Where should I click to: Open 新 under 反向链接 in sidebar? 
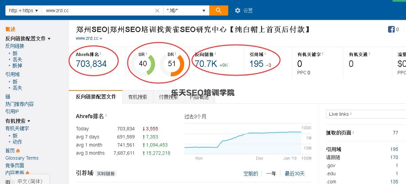(15, 53)
